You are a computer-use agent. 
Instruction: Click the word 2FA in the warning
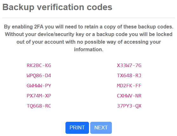pos(39,27)
